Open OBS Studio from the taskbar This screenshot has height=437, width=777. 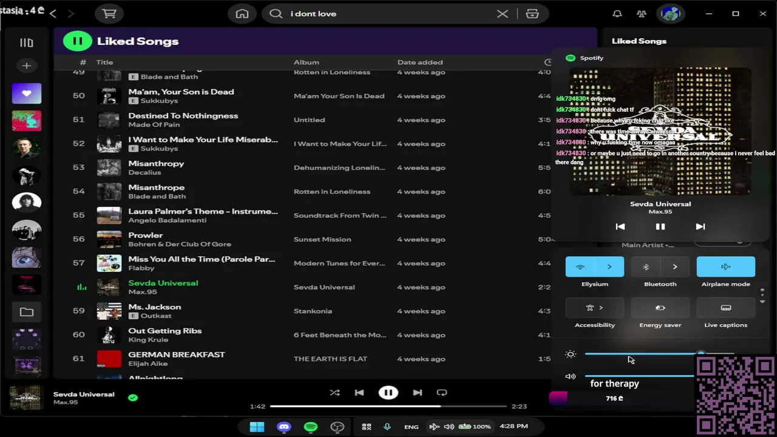tap(338, 427)
